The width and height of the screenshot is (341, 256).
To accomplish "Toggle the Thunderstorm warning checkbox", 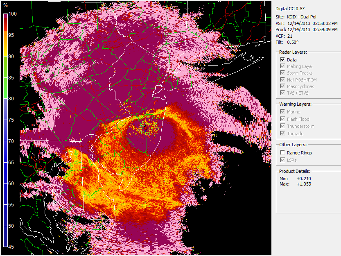I will pyautogui.click(x=282, y=126).
